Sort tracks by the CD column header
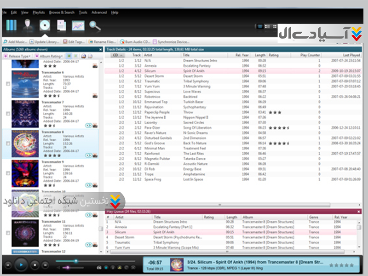The image size is (368, 276). [115, 55]
